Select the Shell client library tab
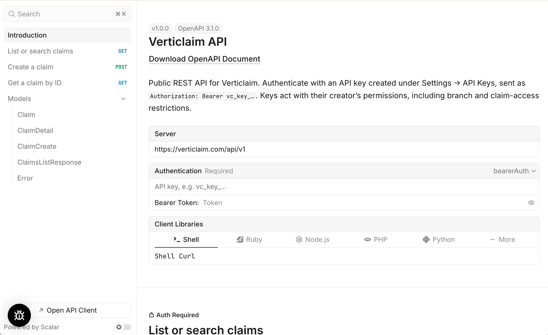 pos(186,240)
